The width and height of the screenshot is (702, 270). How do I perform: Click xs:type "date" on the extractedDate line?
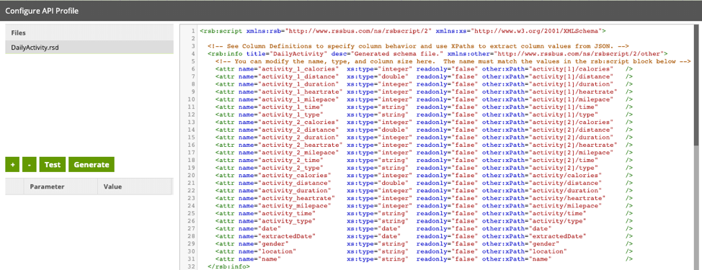388,236
